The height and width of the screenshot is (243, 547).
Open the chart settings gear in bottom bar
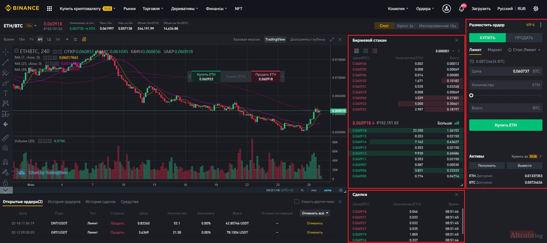click(341, 190)
